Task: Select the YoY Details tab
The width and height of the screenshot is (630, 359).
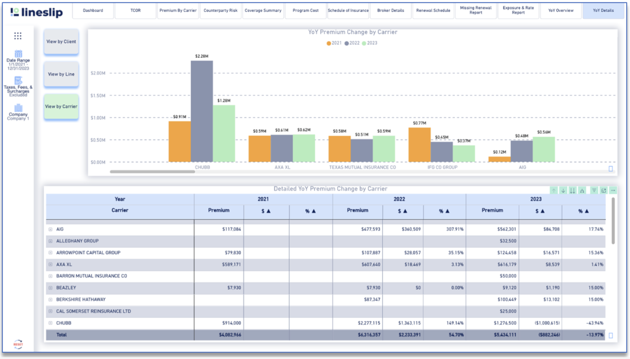Action: (603, 10)
